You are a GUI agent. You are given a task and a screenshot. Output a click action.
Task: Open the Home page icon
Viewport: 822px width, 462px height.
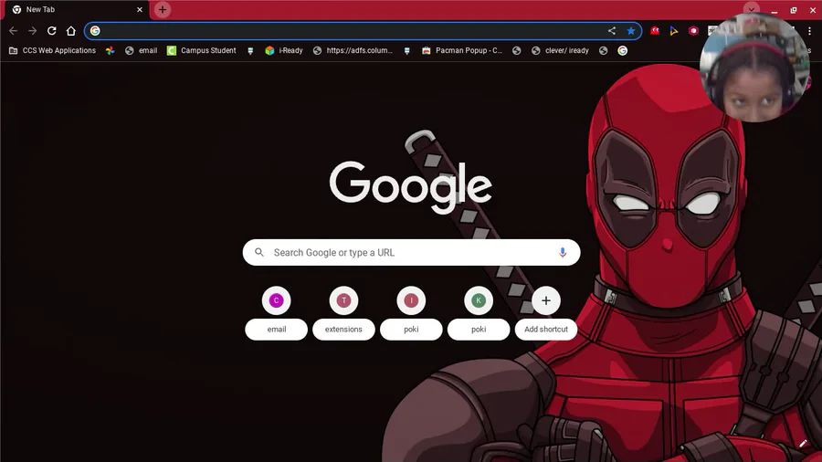(x=70, y=31)
